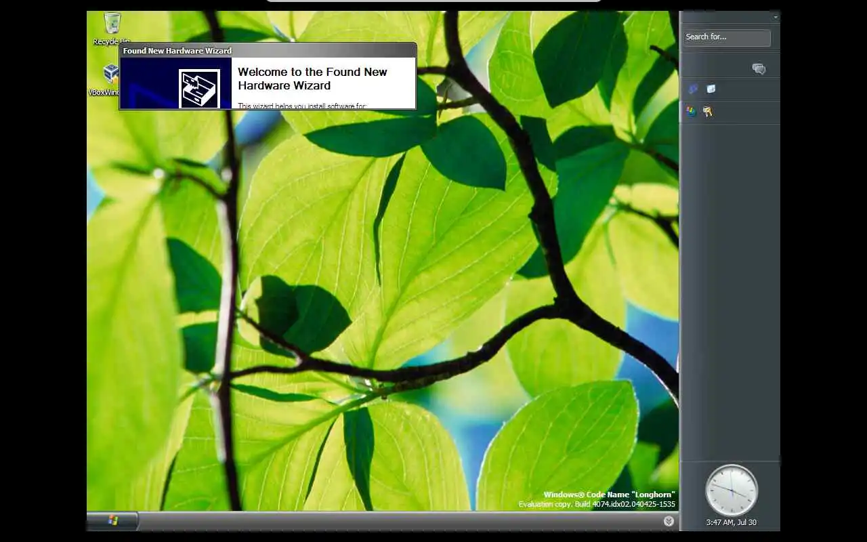867x542 pixels.
Task: Click the Start button with Windows flag
Action: pos(112,520)
